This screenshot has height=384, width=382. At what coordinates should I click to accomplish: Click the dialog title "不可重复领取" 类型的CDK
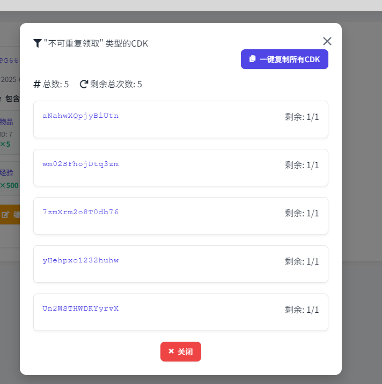(x=96, y=43)
